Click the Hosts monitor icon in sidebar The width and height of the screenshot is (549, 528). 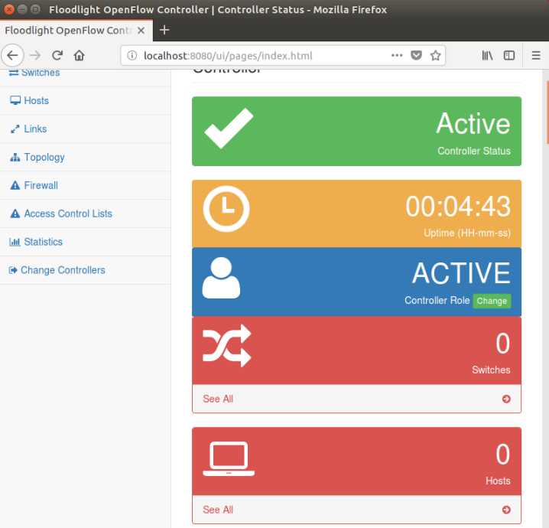click(15, 100)
